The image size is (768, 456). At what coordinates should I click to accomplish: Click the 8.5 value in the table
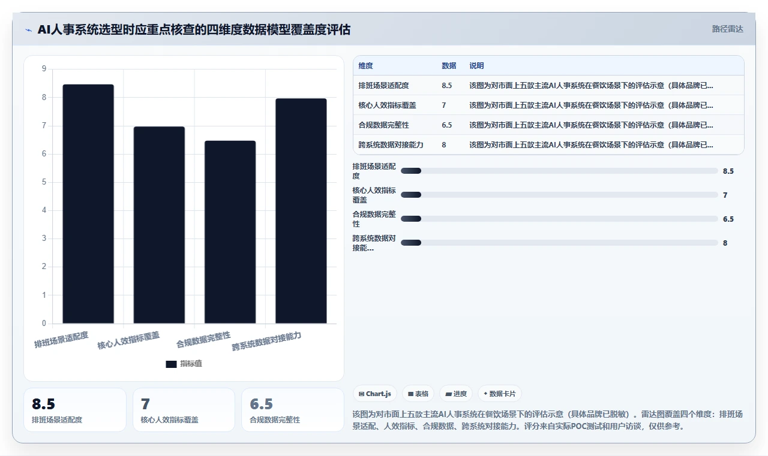(x=447, y=86)
